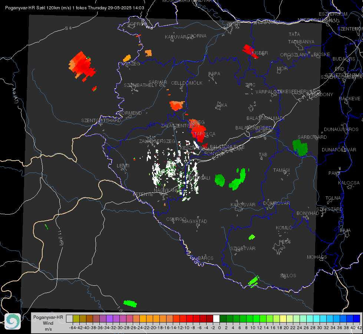Click the KALOCSA city label
Viewport: 363px width, 334px height.
[x=349, y=183]
